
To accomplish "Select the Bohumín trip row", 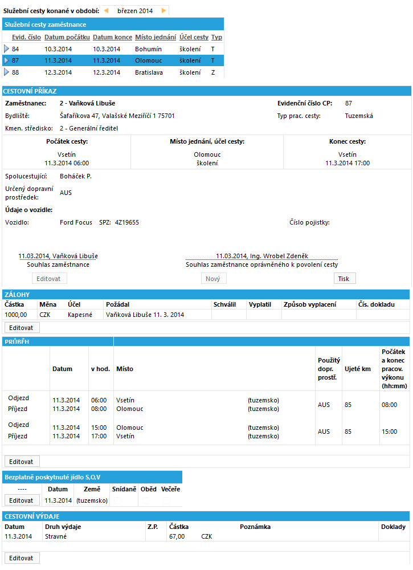I will pos(113,48).
